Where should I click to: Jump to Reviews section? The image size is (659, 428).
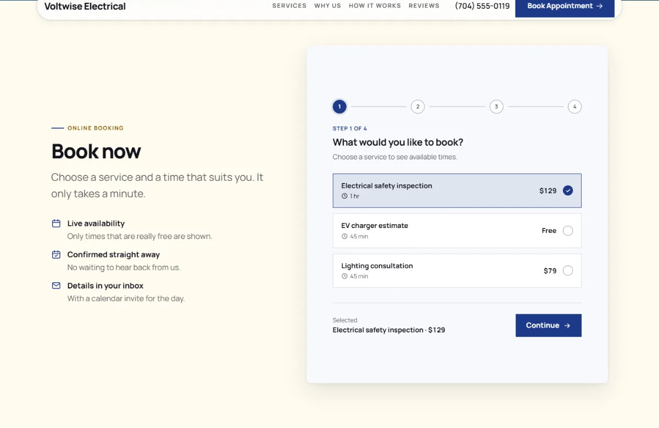[x=425, y=5]
